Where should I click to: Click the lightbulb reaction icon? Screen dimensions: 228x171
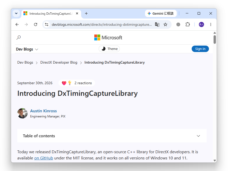click(x=70, y=83)
